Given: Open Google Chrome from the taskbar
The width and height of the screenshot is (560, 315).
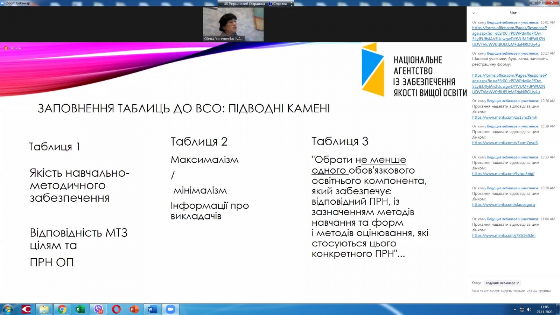Looking at the screenshot, I should tap(62, 309).
